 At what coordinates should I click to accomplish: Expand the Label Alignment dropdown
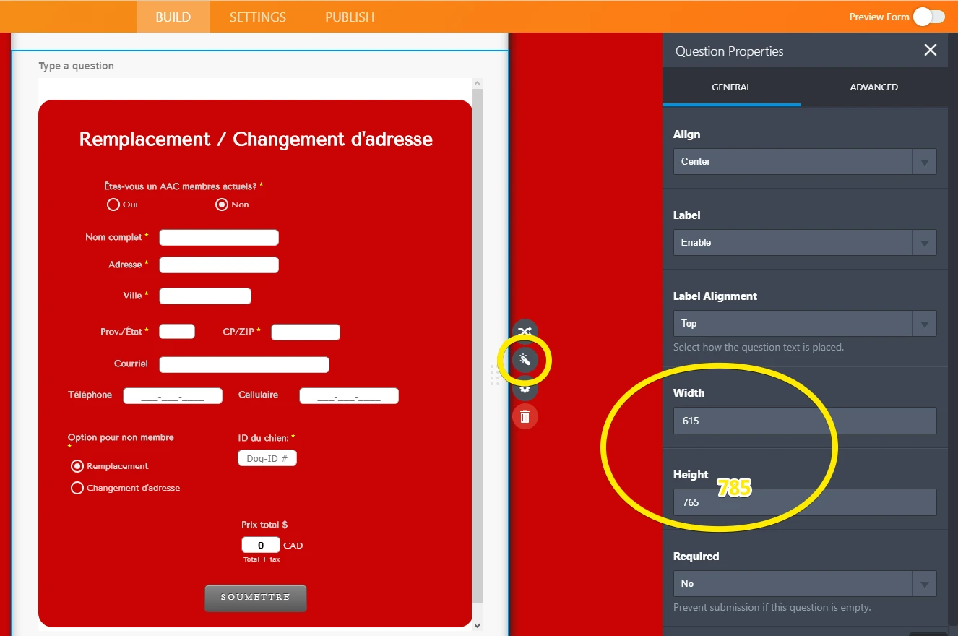(804, 323)
